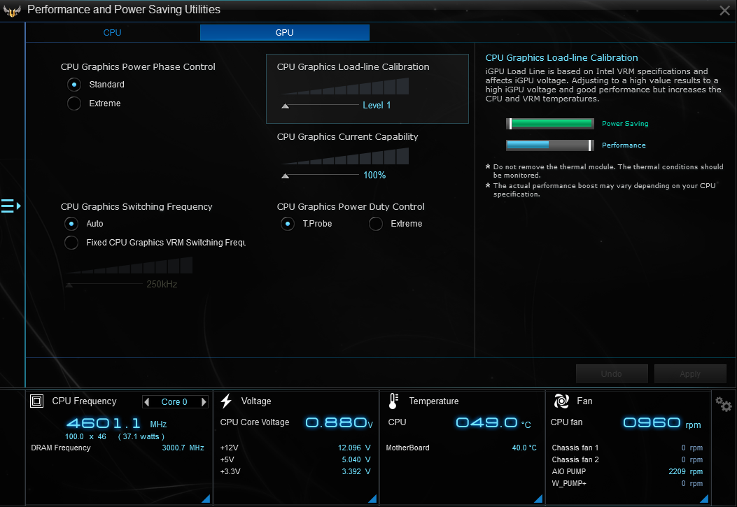
Task: Expand the Fan panel corner arrow
Action: (704, 499)
